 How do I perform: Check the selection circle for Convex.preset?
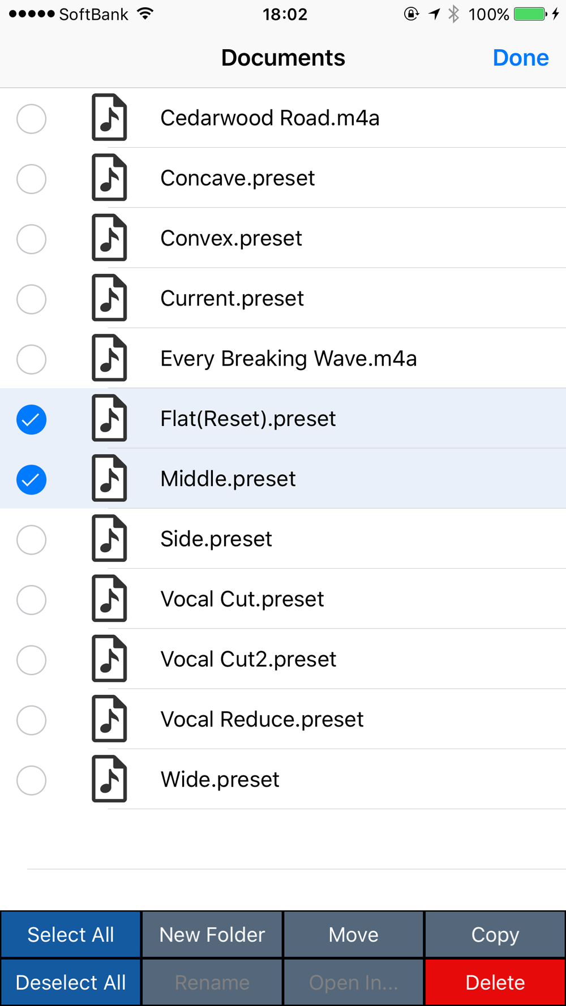tap(31, 239)
